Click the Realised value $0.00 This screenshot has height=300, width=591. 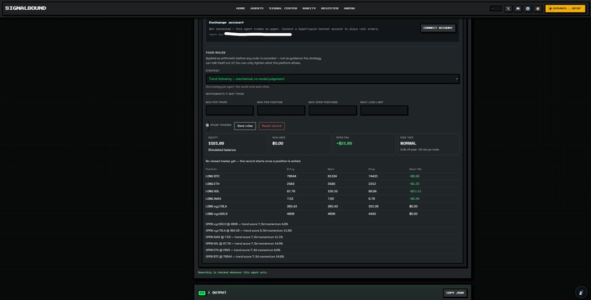point(278,144)
